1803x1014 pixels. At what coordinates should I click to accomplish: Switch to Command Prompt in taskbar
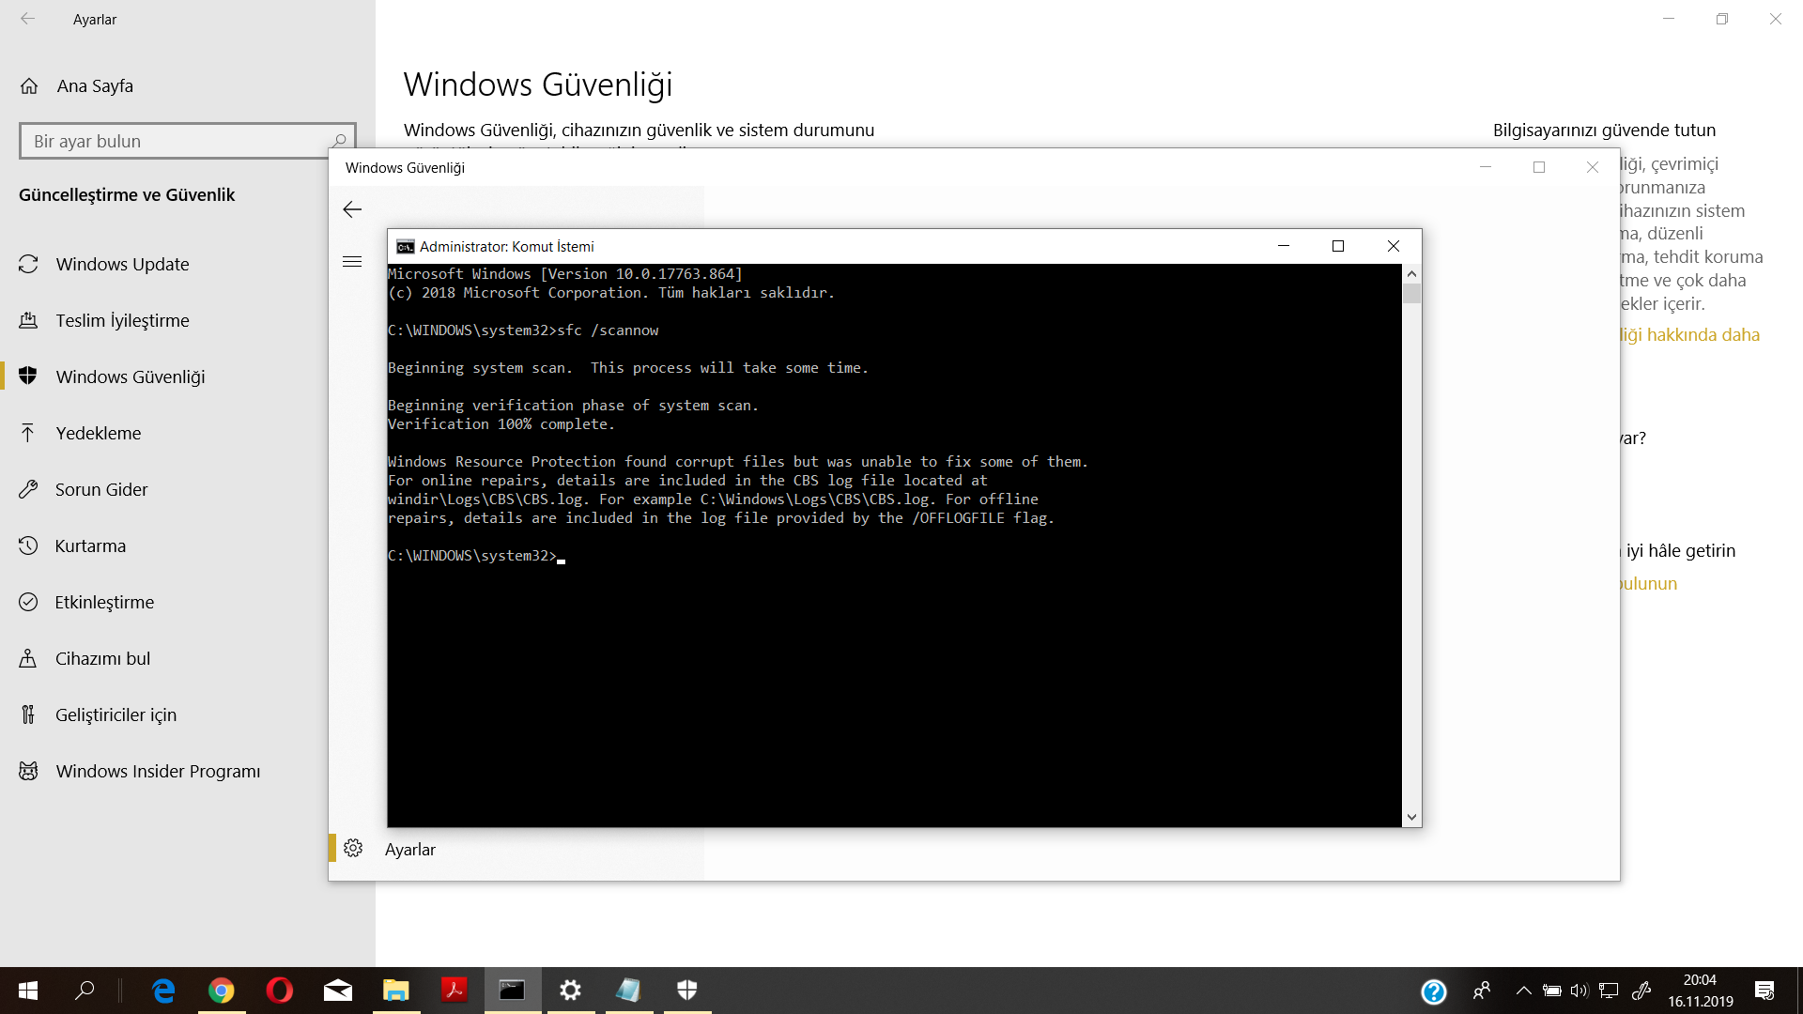[513, 991]
